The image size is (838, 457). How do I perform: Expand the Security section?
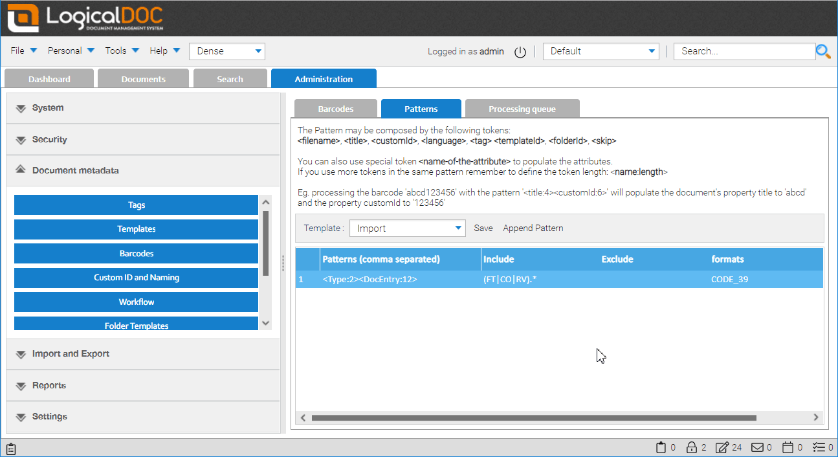click(x=50, y=139)
